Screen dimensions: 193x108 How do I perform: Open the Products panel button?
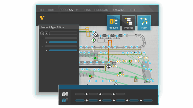[x=113, y=23]
